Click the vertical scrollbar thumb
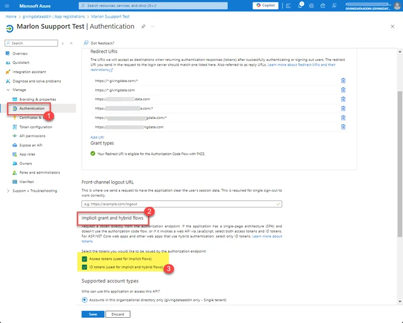The height and width of the screenshot is (323, 403). 399,164
